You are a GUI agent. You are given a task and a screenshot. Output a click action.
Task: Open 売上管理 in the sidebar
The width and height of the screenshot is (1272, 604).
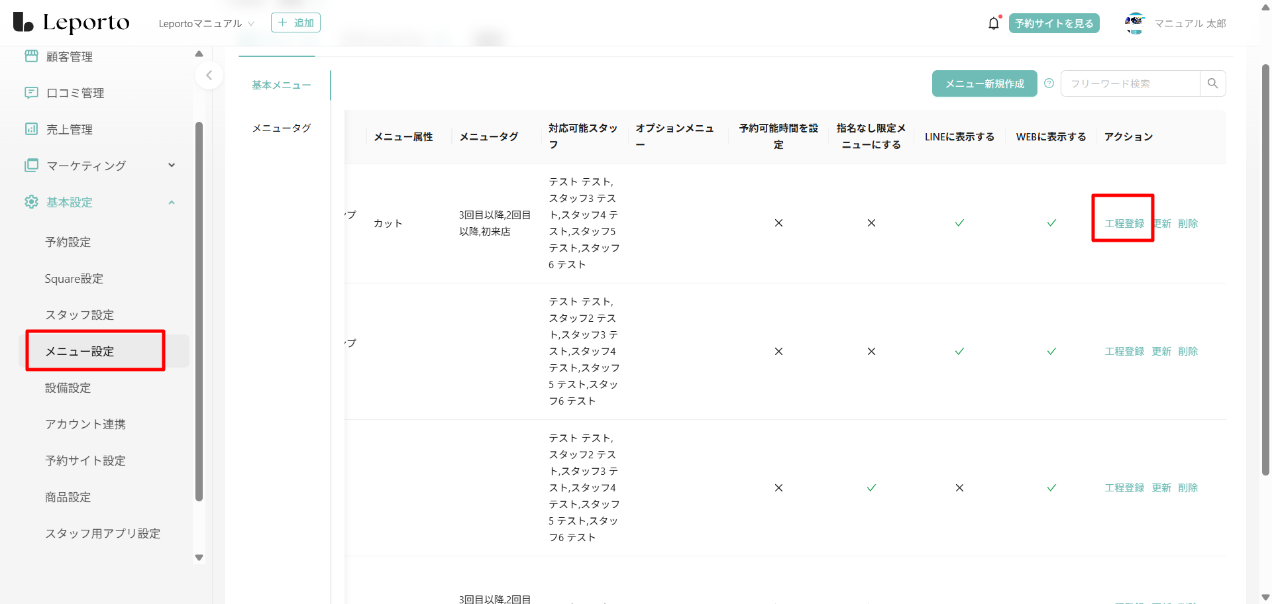point(70,129)
